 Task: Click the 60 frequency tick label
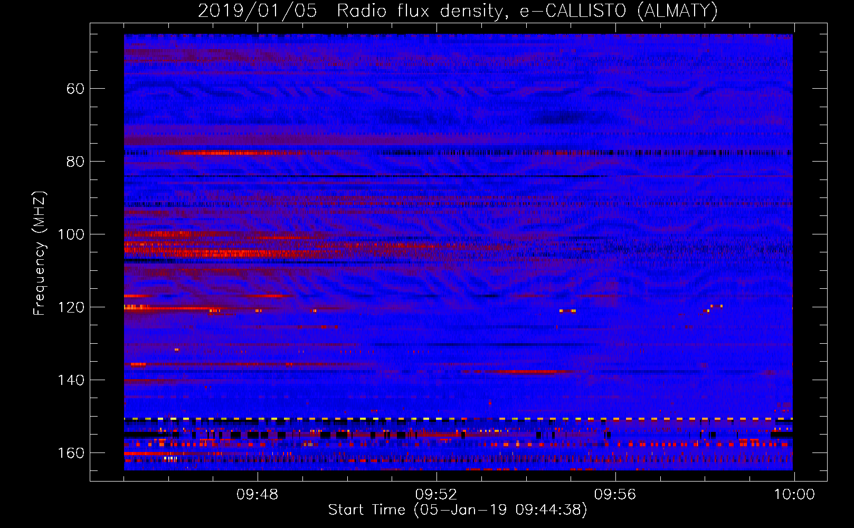pyautogui.click(x=75, y=89)
